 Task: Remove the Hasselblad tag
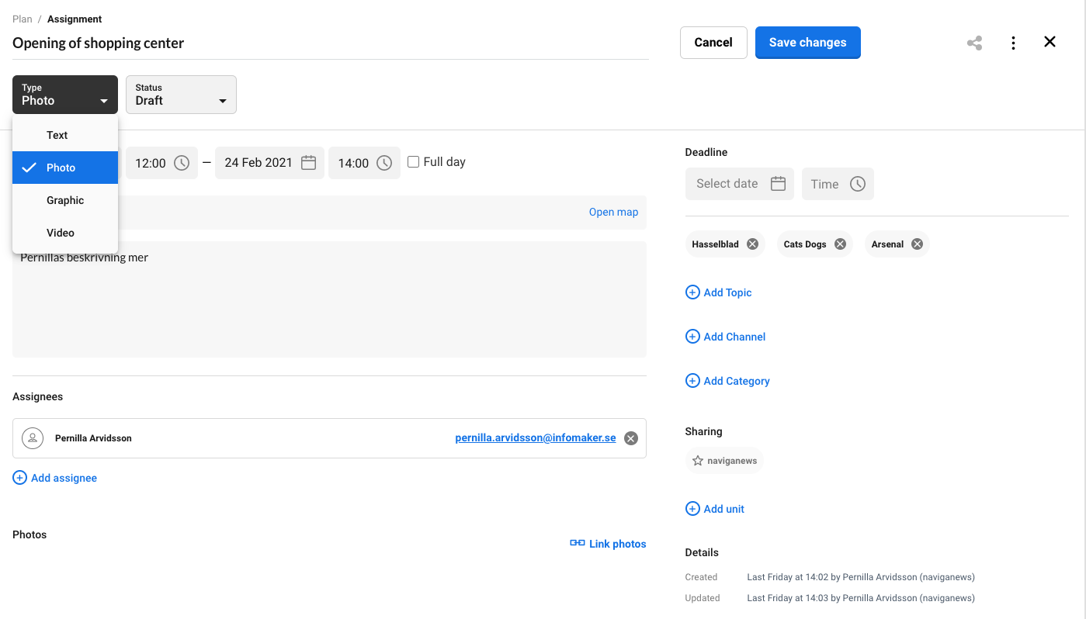point(752,244)
